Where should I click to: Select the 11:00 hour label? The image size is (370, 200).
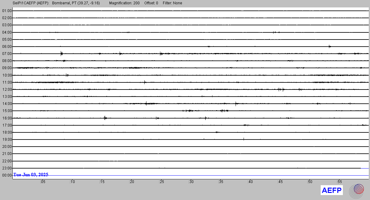pyautogui.click(x=7, y=82)
